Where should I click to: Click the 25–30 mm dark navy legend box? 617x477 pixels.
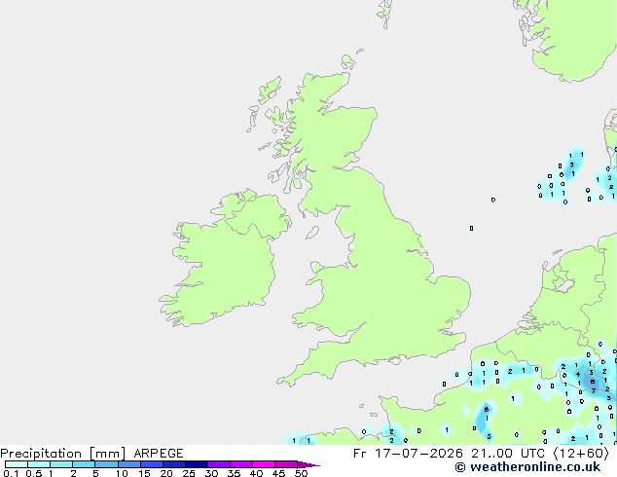[x=197, y=464]
